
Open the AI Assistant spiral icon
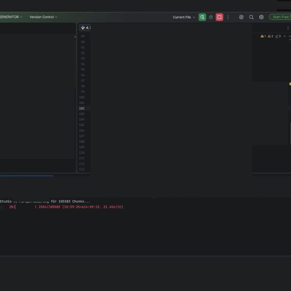(x=241, y=17)
